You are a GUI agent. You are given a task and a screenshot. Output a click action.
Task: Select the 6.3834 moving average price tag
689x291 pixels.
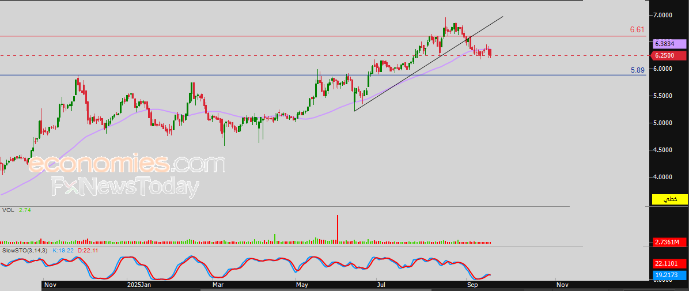pos(669,44)
